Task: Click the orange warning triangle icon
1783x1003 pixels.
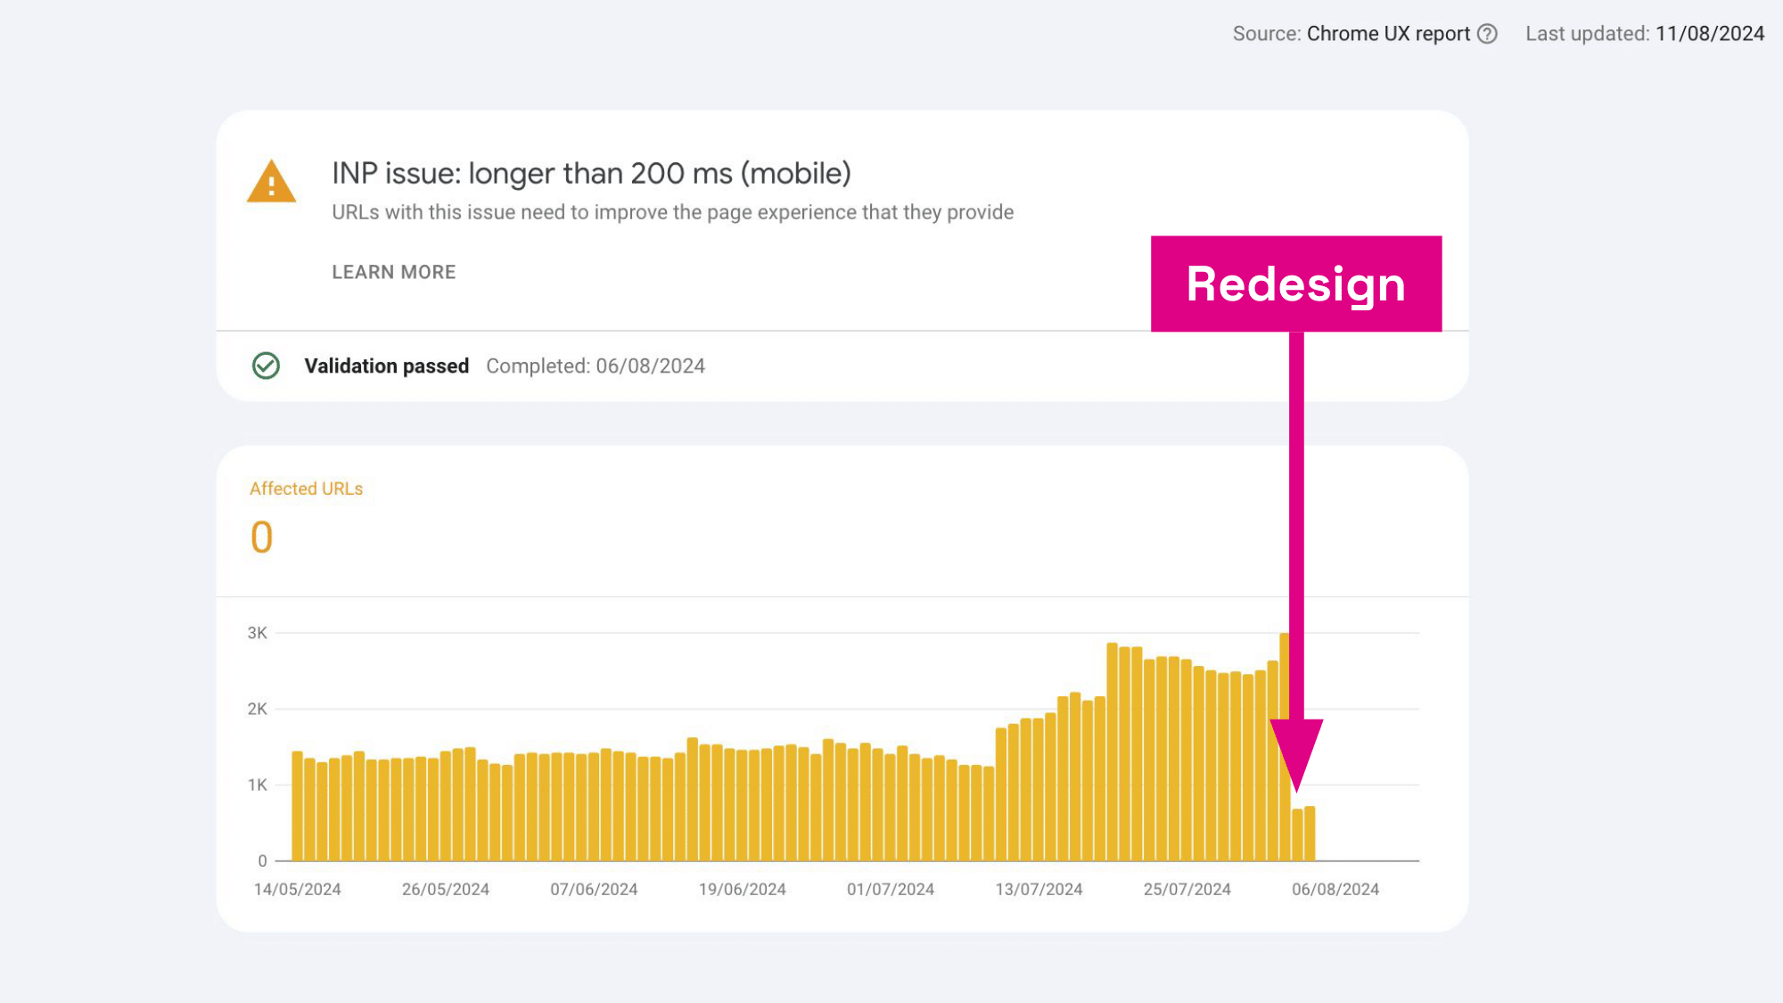Action: [x=271, y=183]
